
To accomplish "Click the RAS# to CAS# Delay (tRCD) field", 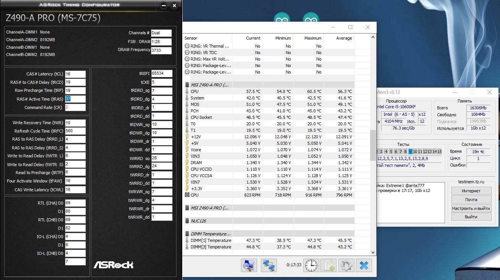I will click(x=75, y=82).
